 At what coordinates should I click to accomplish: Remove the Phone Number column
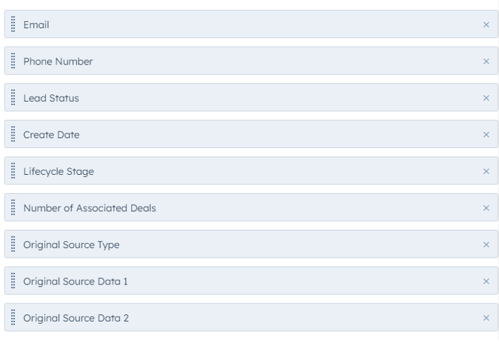(x=486, y=61)
